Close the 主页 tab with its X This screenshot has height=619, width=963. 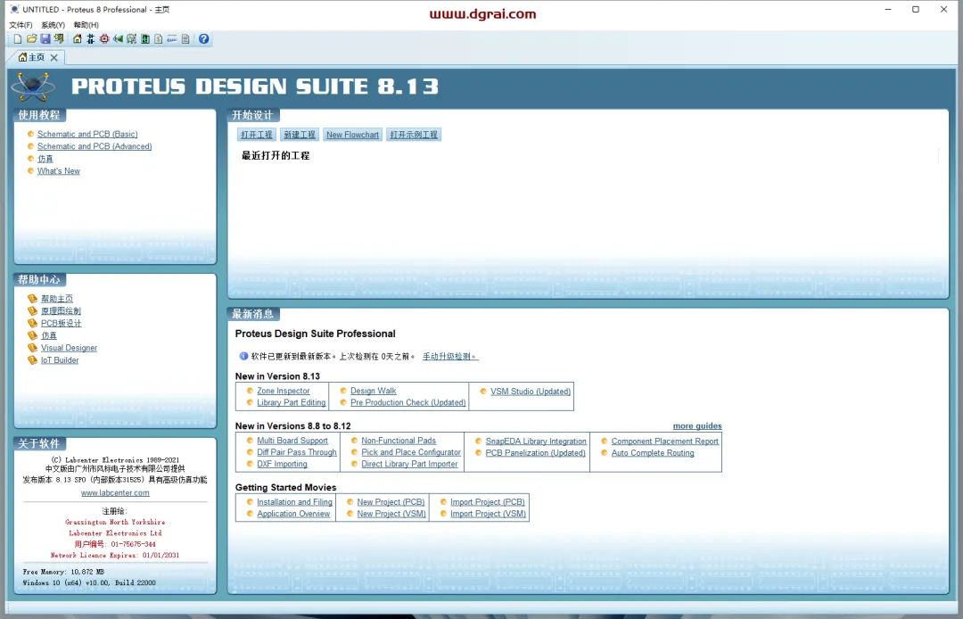click(x=54, y=57)
